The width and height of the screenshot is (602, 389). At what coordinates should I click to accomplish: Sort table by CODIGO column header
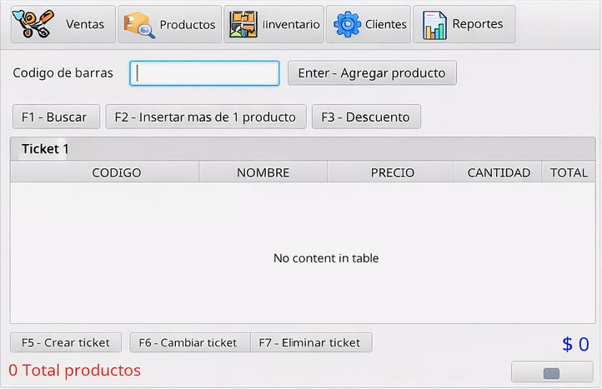point(116,172)
